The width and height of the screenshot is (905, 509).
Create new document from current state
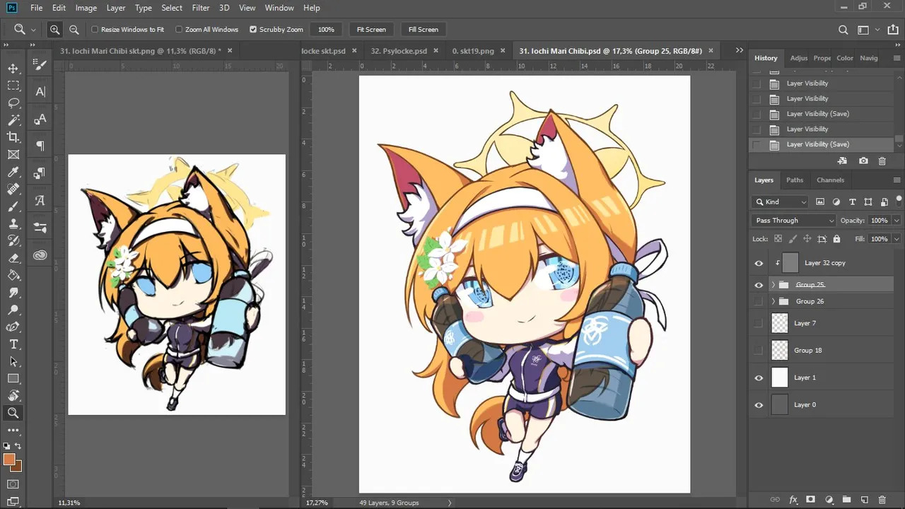click(x=842, y=161)
